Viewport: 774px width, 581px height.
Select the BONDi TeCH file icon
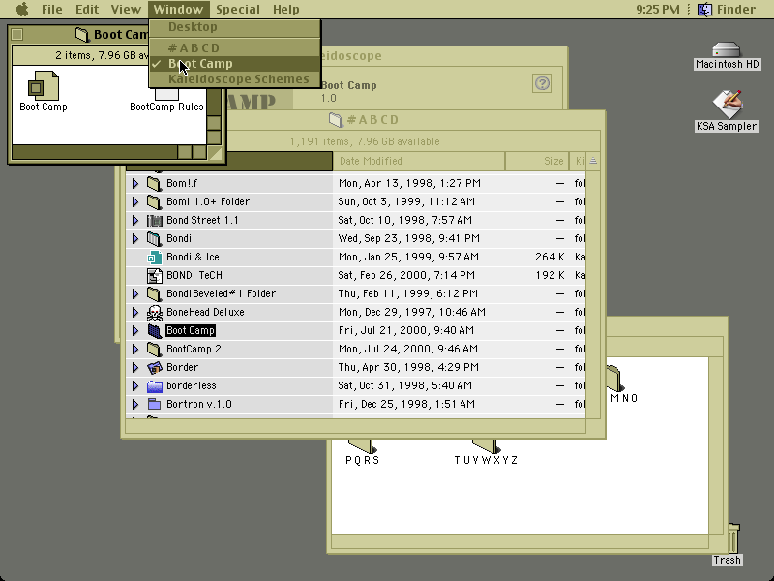(155, 276)
